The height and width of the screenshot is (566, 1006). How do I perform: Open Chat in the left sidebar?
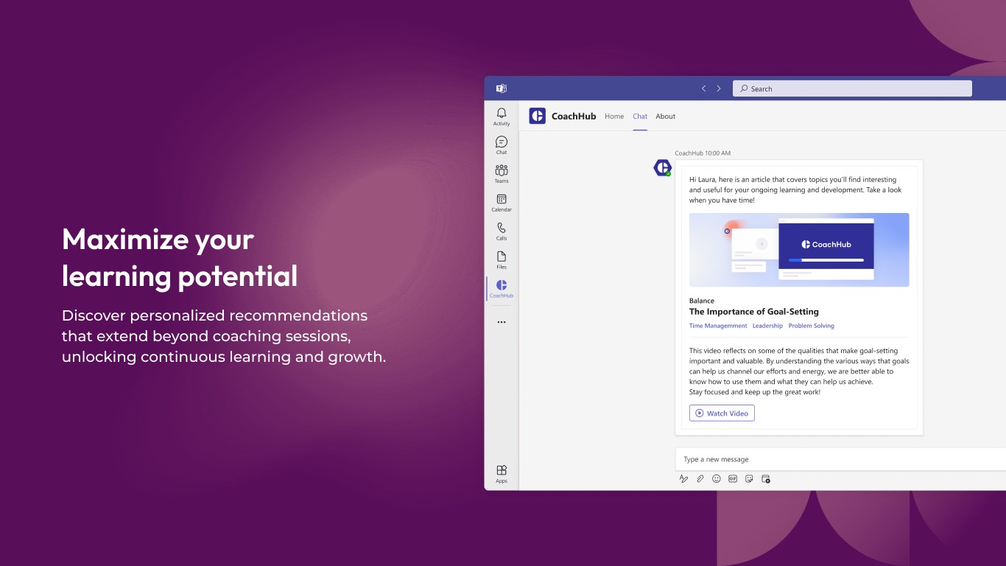[x=502, y=145]
